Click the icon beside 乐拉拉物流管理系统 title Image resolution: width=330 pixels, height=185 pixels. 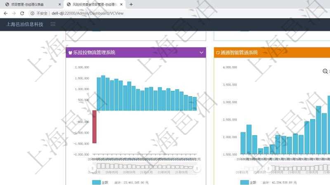[x=70, y=53]
